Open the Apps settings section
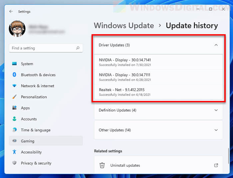 46,108
